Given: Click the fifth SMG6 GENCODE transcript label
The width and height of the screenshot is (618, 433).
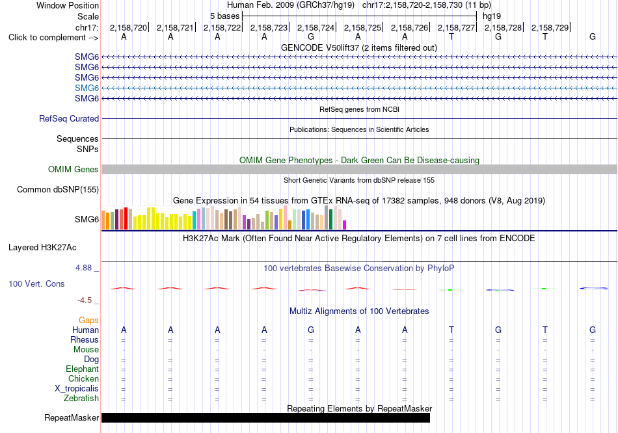Looking at the screenshot, I should 87,98.
